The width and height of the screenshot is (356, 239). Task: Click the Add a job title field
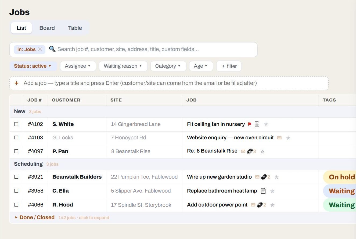(x=169, y=83)
